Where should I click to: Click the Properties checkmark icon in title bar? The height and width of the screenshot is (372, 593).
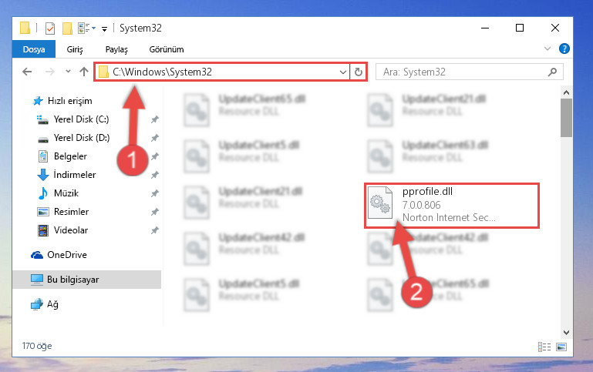(x=50, y=28)
